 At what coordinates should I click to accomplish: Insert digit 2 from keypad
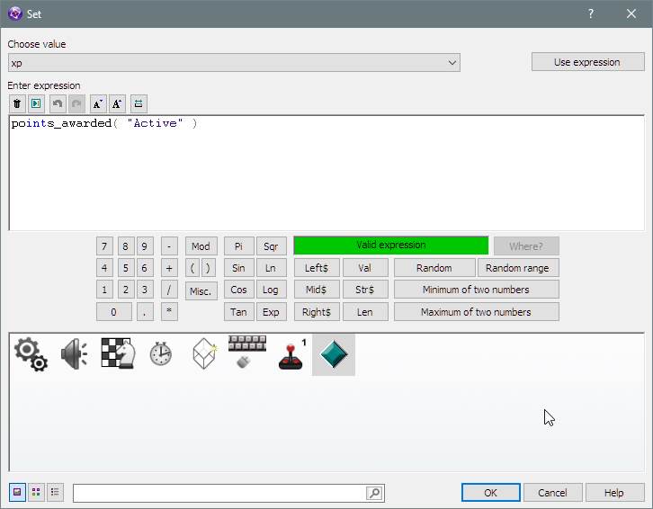[125, 290]
